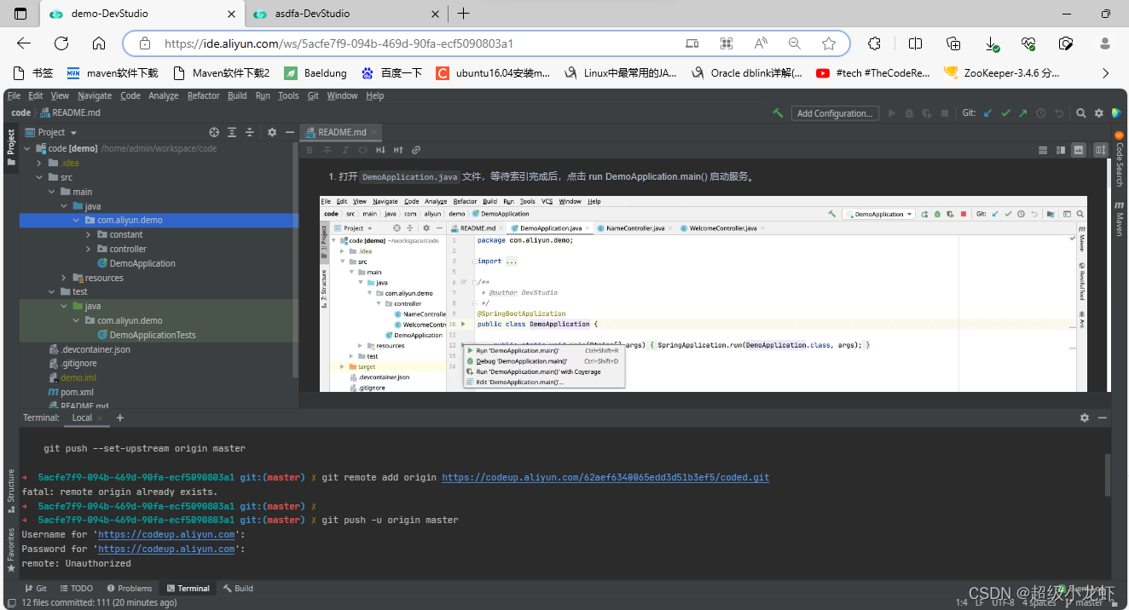This screenshot has width=1129, height=610.
Task: Click Add Configuration button
Action: 834,113
